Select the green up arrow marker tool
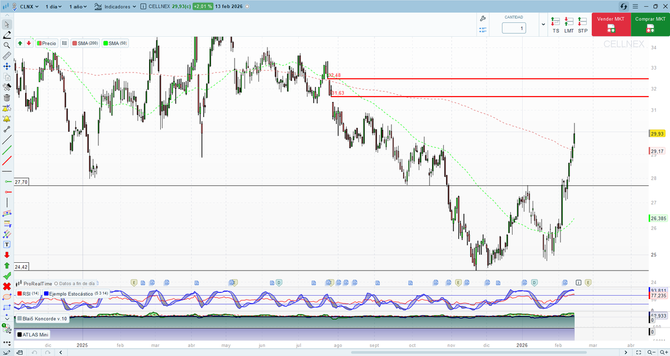 [x=7, y=266]
